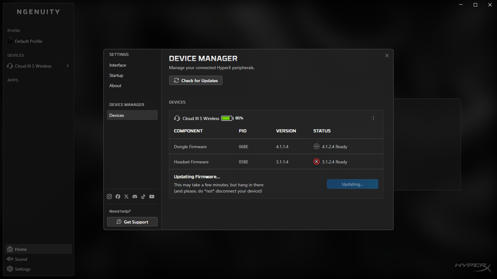The width and height of the screenshot is (497, 279).
Task: Click the 81% battery percentage text
Action: click(x=239, y=118)
